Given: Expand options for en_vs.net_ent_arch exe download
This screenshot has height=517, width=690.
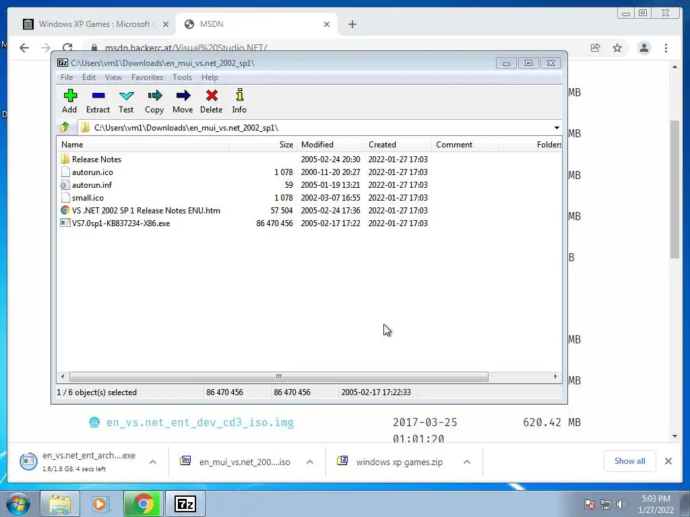Looking at the screenshot, I should pyautogui.click(x=153, y=462).
